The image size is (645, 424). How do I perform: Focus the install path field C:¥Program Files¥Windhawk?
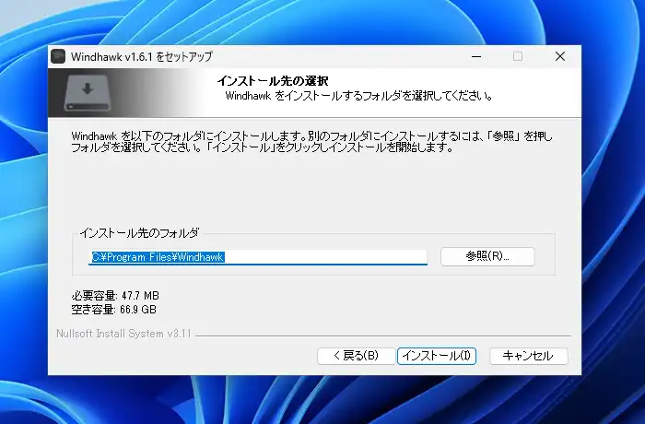pyautogui.click(x=258, y=257)
